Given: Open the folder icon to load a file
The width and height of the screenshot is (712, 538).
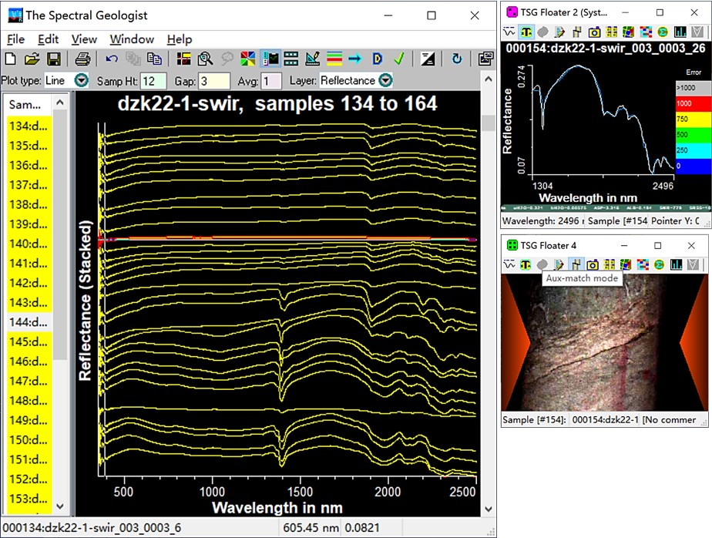Looking at the screenshot, I should pos(32,59).
